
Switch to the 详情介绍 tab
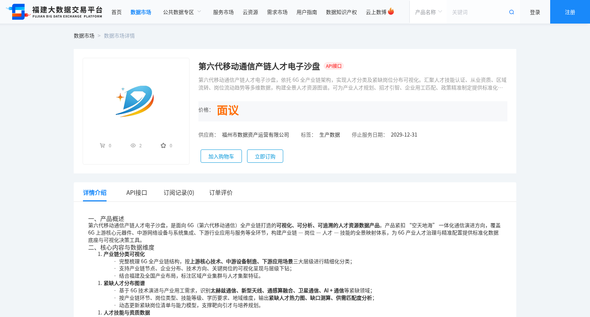pyautogui.click(x=95, y=193)
